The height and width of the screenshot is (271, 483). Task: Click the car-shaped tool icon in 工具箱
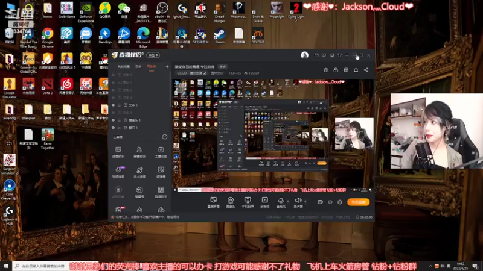coord(161,210)
